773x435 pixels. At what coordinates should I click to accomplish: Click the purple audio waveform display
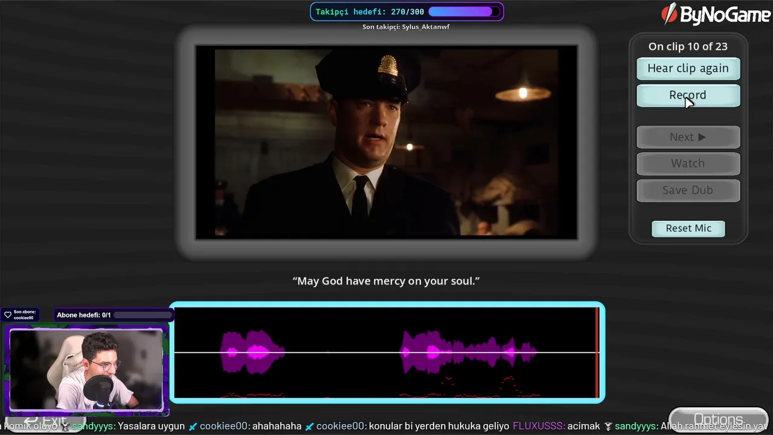point(386,352)
